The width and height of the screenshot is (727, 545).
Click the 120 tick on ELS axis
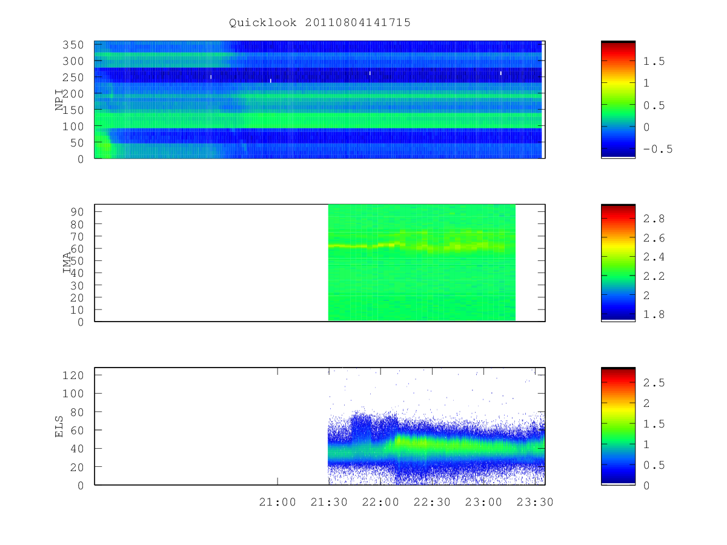(73, 375)
